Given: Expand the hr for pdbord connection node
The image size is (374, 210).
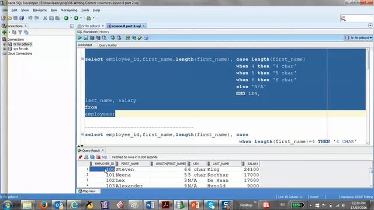Looking at the screenshot, I should click(4, 44).
